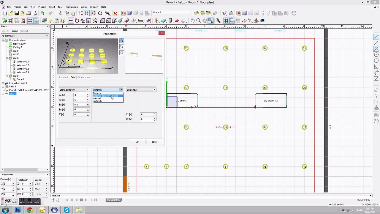
Task: Click the globe icon in the top toolbar
Action: tap(294, 13)
